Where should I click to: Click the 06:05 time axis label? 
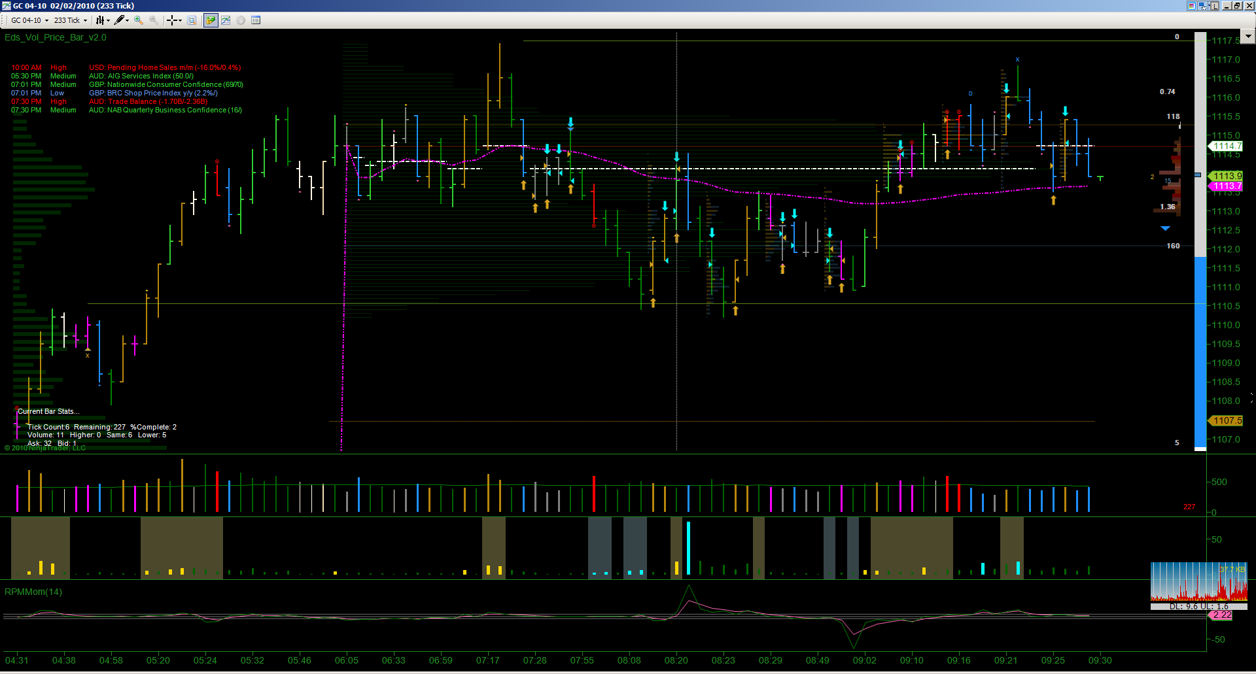[x=347, y=660]
